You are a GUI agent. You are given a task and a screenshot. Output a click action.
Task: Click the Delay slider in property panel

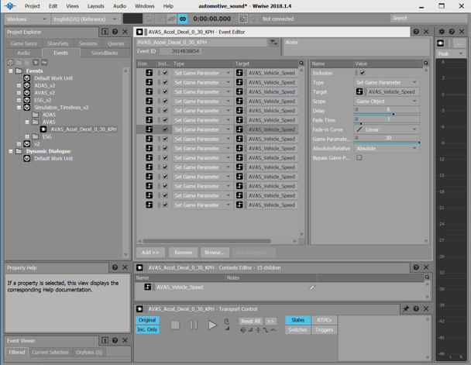(387, 111)
